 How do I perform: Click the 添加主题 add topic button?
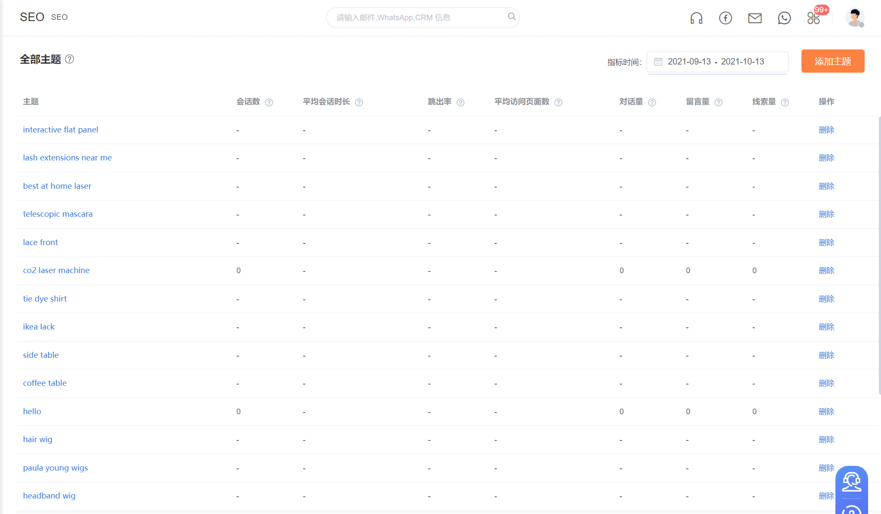point(833,61)
